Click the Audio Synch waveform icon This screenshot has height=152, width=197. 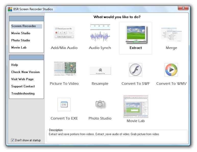100,33
